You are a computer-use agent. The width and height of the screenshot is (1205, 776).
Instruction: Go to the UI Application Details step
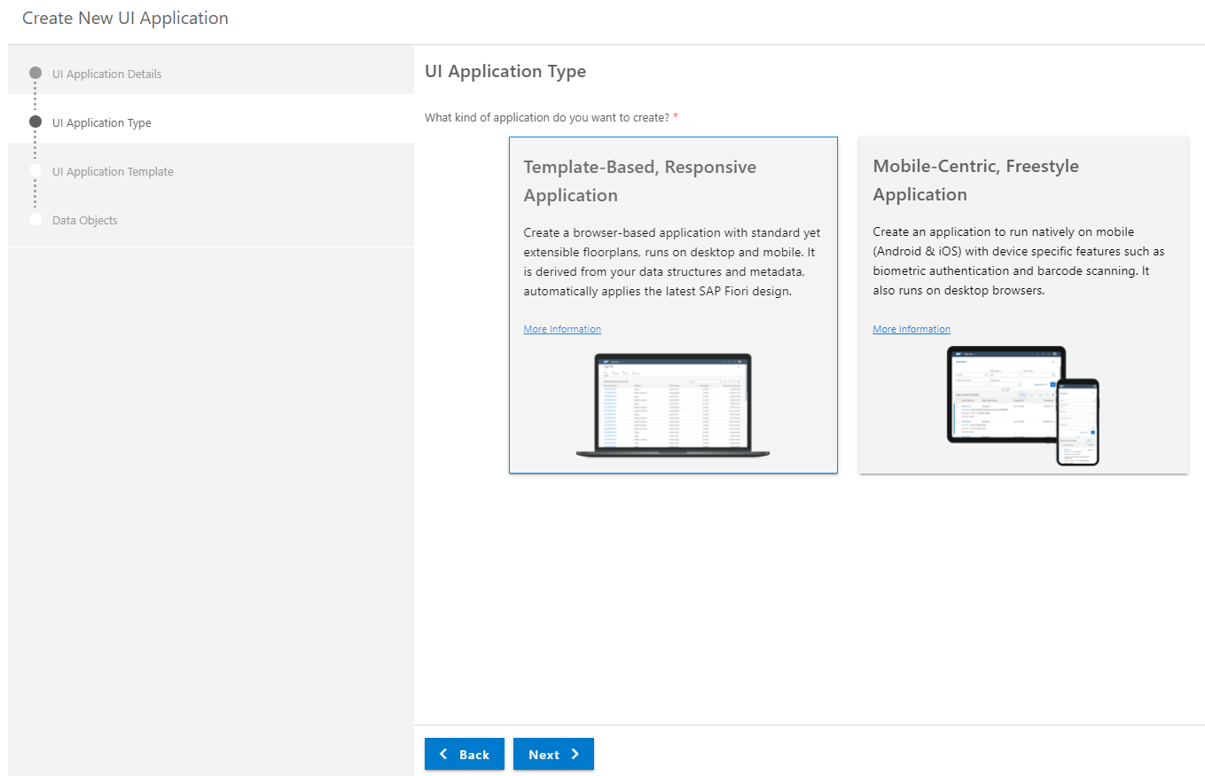106,74
